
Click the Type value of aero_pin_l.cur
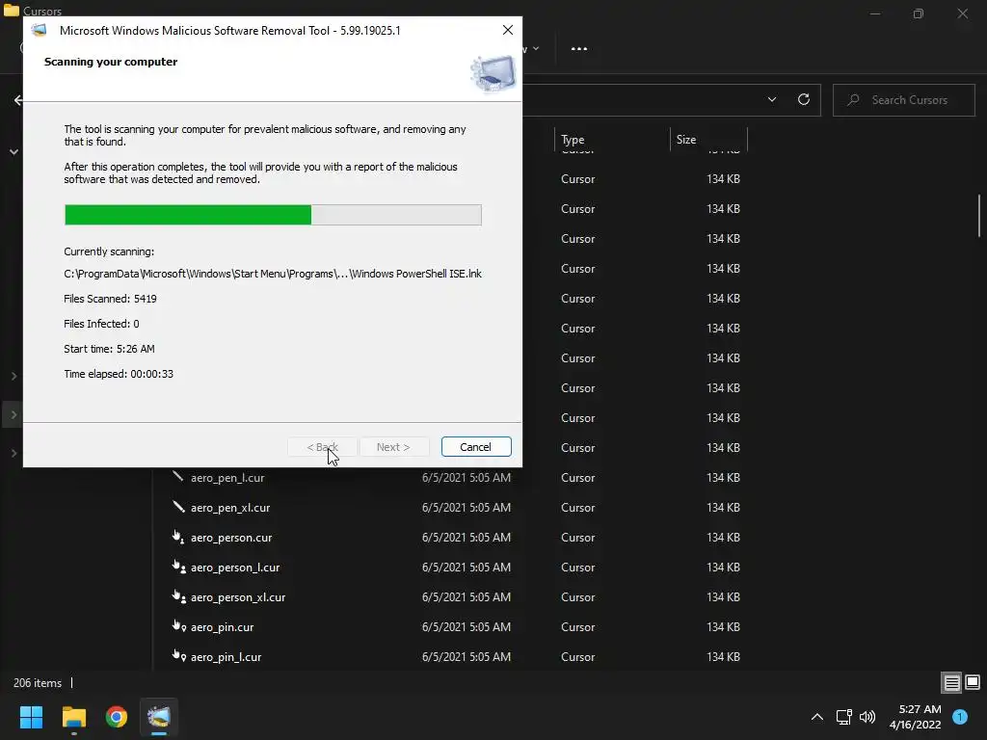[x=578, y=657]
